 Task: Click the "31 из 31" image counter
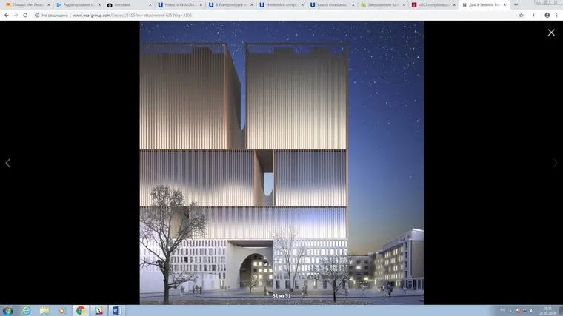[281, 296]
